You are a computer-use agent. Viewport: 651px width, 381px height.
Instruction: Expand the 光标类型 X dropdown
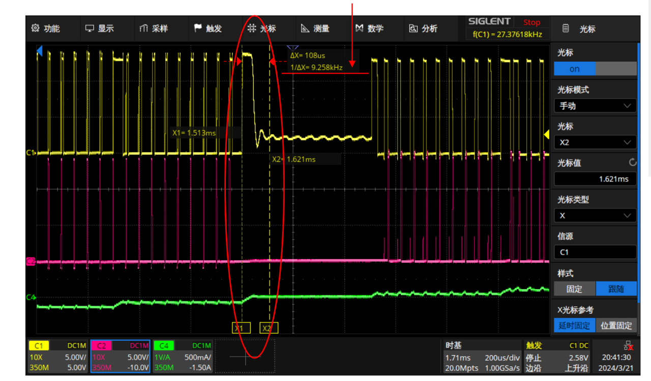[595, 215]
